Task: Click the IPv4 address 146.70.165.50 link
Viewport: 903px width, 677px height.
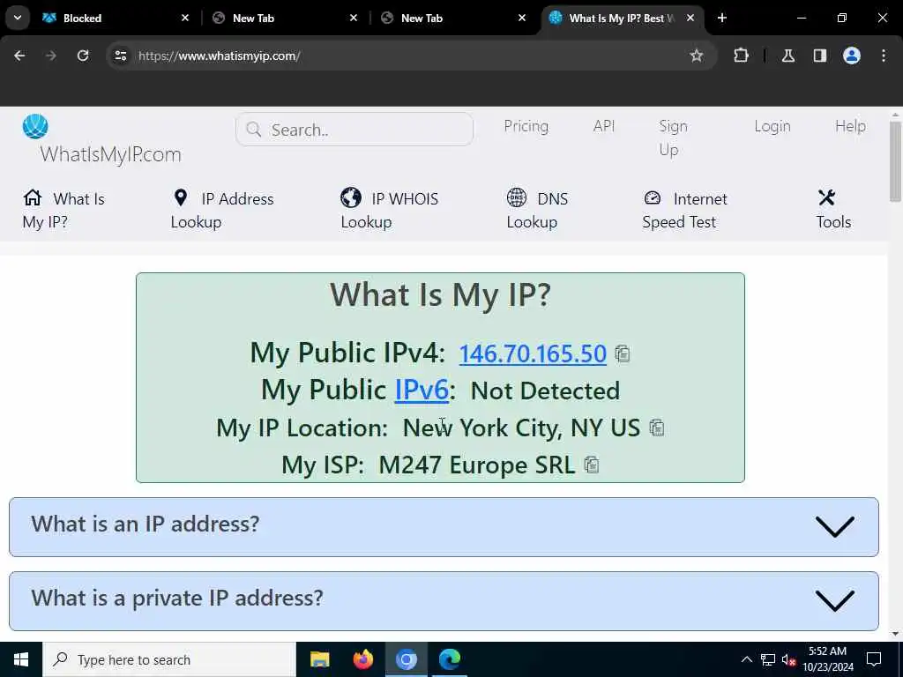Action: pyautogui.click(x=533, y=353)
